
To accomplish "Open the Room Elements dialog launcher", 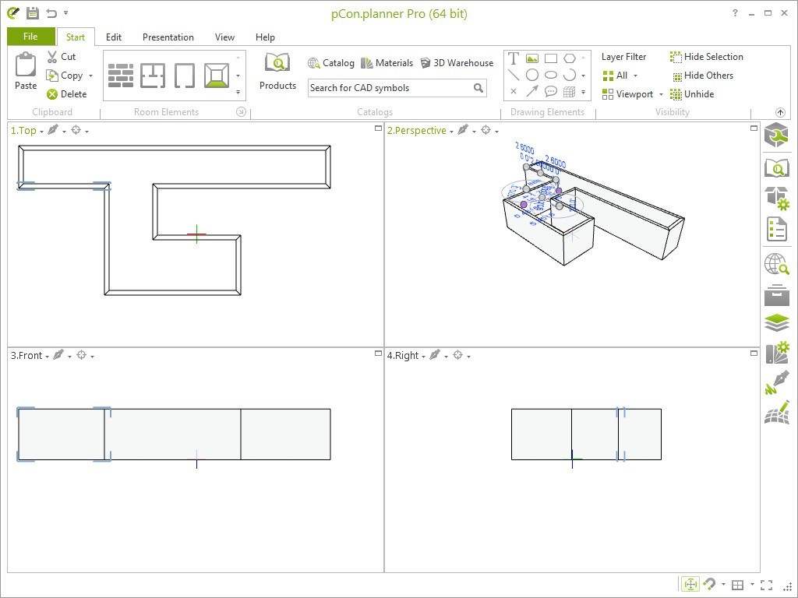I will pos(242,112).
